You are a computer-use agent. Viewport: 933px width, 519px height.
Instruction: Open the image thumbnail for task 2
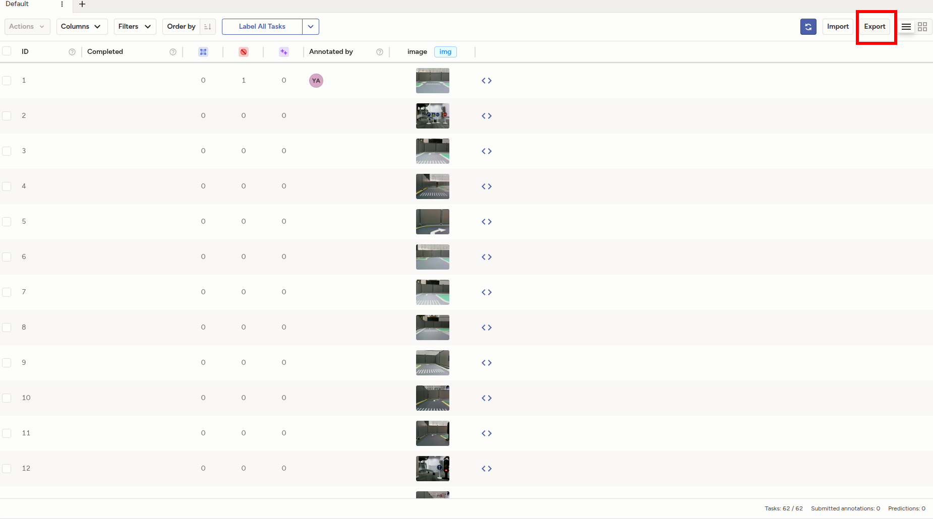tap(432, 116)
